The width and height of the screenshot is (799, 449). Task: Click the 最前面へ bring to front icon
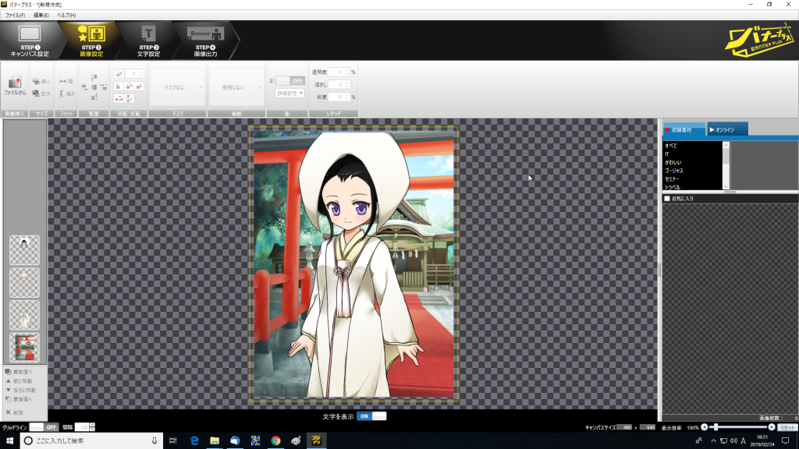pos(21,372)
